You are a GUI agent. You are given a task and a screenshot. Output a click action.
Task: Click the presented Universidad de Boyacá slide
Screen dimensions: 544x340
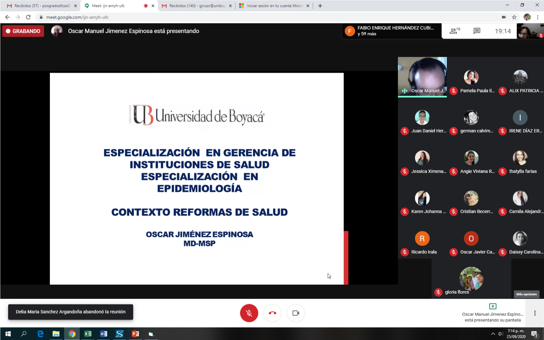(x=197, y=179)
